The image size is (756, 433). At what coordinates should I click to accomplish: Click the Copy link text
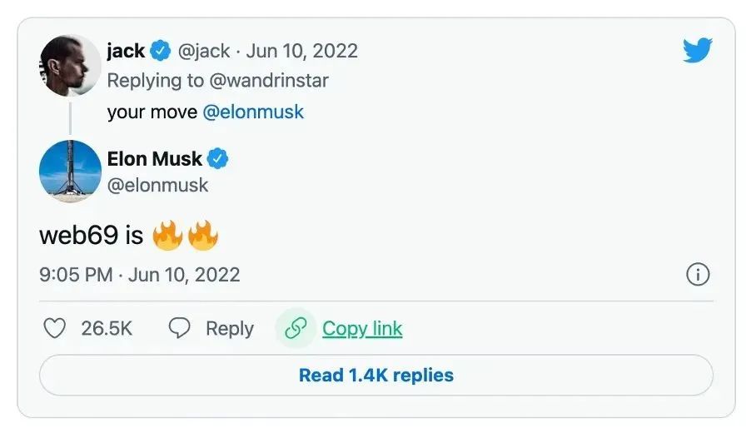362,329
